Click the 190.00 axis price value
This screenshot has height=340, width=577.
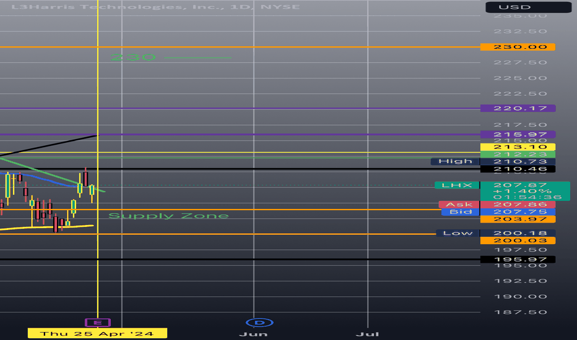click(x=520, y=297)
